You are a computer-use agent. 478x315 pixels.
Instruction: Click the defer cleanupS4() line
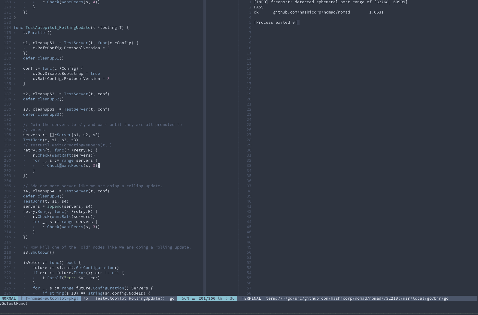(x=44, y=196)
